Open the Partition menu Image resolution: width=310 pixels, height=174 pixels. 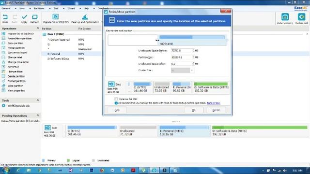39,9
